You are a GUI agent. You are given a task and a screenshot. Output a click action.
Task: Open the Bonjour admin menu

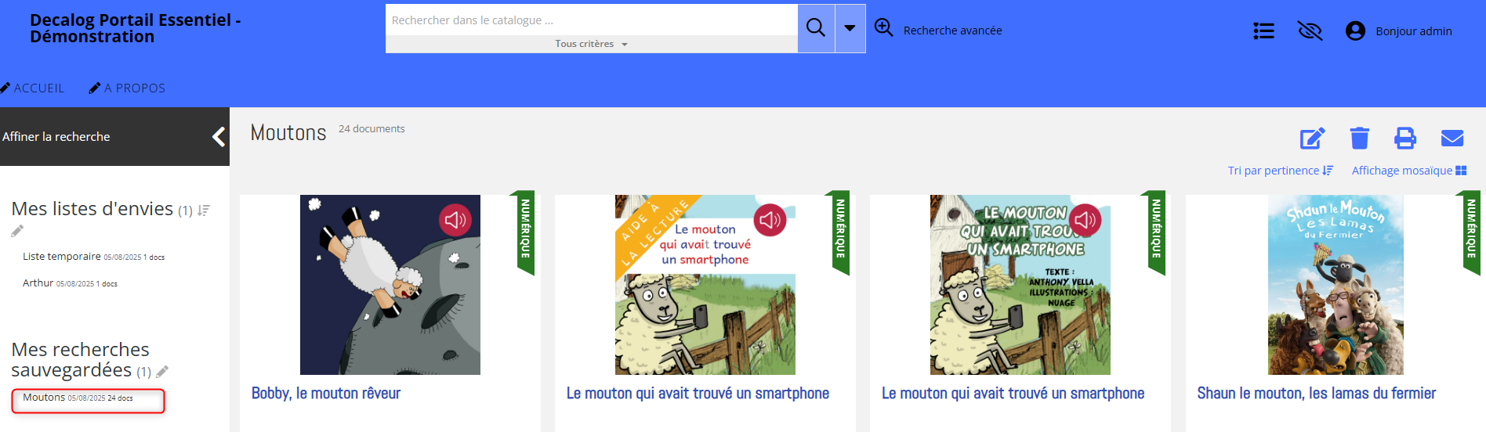point(1414,31)
